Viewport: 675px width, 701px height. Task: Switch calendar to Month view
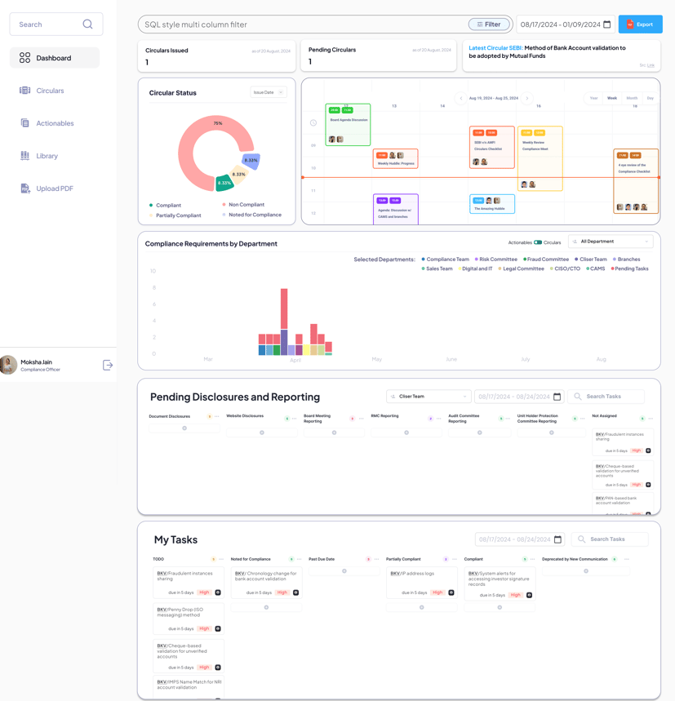click(x=632, y=98)
